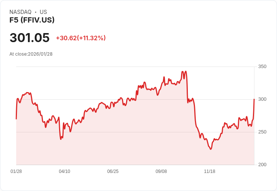Select the 06/25 date on the x-axis
This screenshot has height=191, width=277.
click(113, 171)
